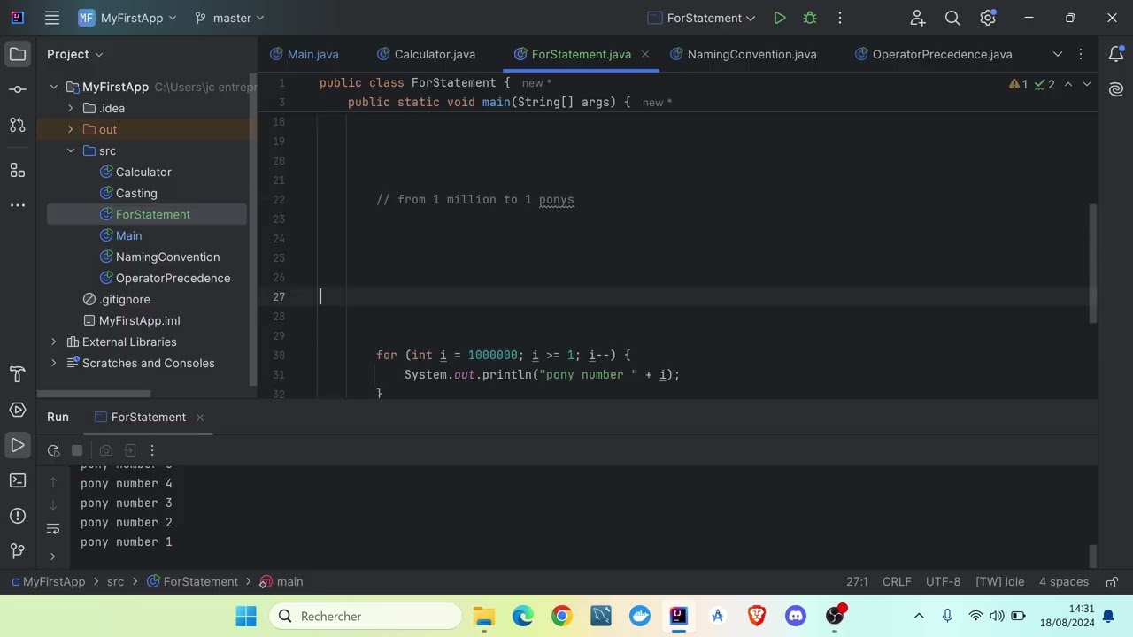Switch to Calculator.java tab
Viewport: 1133px width, 637px height.
click(x=426, y=54)
